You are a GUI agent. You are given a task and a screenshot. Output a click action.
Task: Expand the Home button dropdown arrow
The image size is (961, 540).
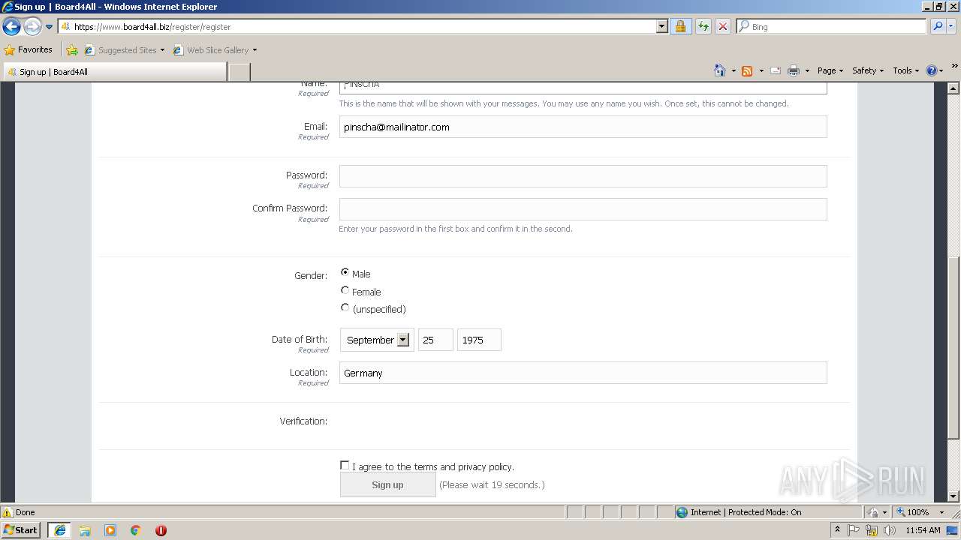tap(734, 71)
